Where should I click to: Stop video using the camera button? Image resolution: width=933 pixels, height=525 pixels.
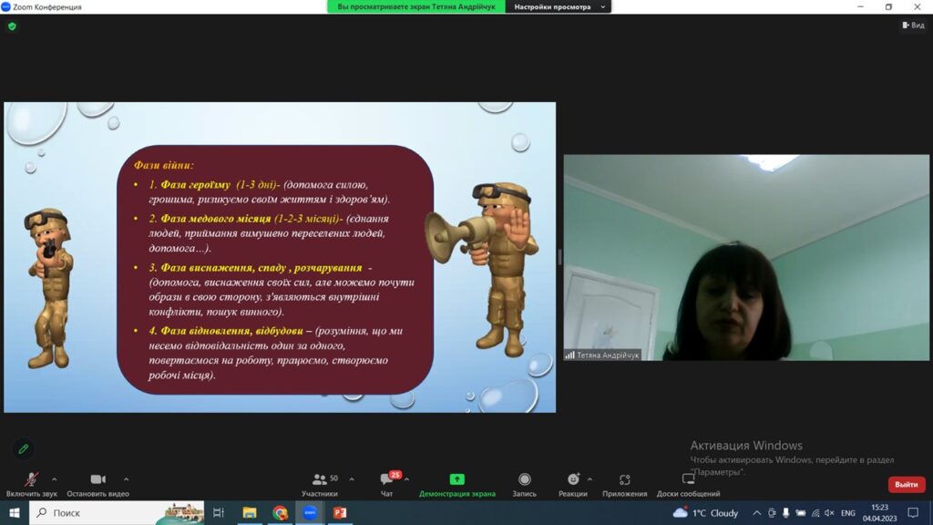pos(97,480)
